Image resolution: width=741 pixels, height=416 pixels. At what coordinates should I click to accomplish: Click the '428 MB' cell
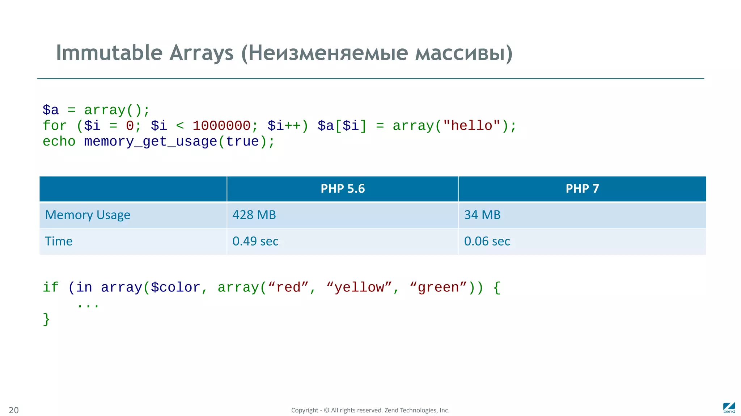point(343,216)
